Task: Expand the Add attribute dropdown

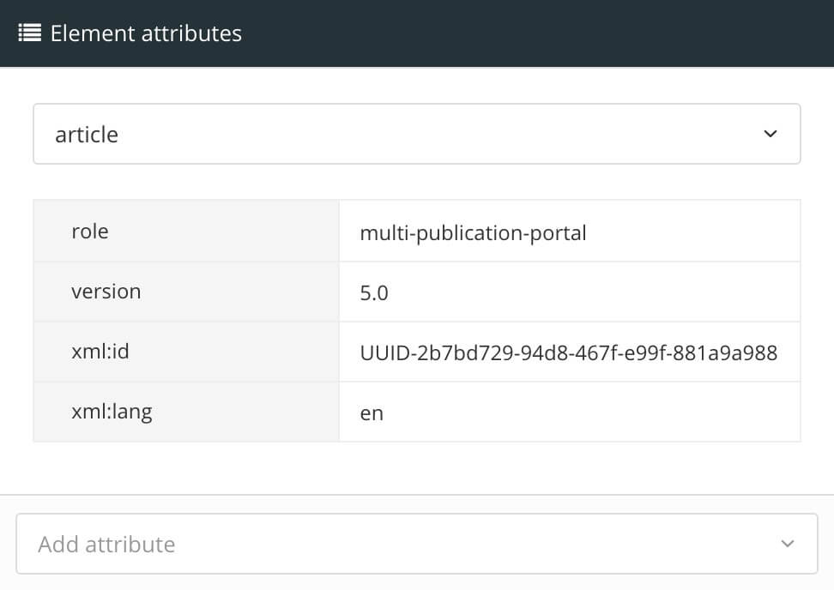Action: click(417, 544)
